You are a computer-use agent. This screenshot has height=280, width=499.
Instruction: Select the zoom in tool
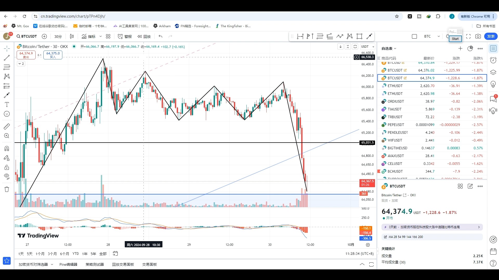click(7, 136)
